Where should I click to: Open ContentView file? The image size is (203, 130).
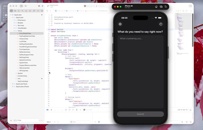tap(22, 76)
